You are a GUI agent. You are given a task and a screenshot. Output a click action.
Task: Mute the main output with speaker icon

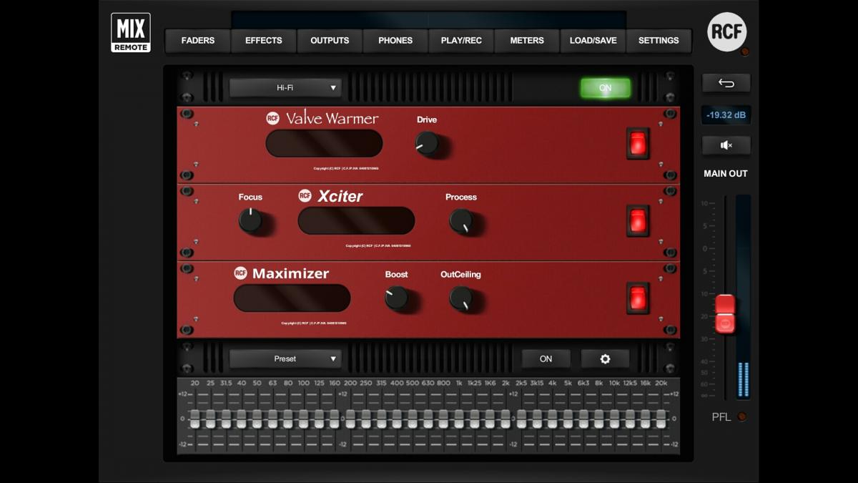tap(726, 145)
